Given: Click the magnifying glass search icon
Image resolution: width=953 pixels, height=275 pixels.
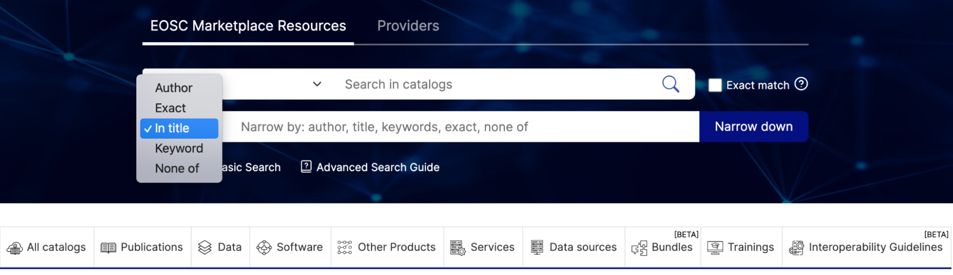Looking at the screenshot, I should tap(670, 84).
